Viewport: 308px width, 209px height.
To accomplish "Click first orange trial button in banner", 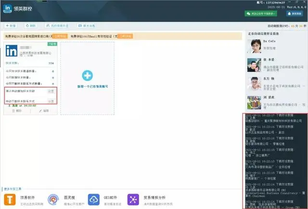I will [x=60, y=36].
